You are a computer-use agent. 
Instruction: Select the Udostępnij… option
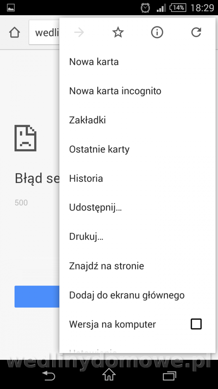pos(95,208)
